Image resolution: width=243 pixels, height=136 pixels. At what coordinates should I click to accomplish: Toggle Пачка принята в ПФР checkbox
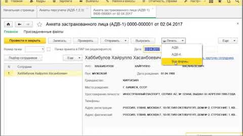(x=49, y=49)
